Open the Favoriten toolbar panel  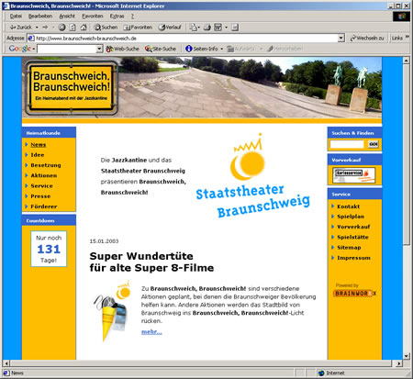click(138, 28)
